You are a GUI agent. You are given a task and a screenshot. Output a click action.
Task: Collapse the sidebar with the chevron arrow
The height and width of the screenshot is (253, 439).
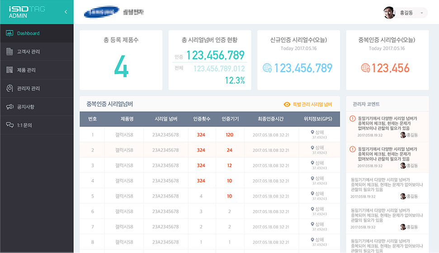66,12
